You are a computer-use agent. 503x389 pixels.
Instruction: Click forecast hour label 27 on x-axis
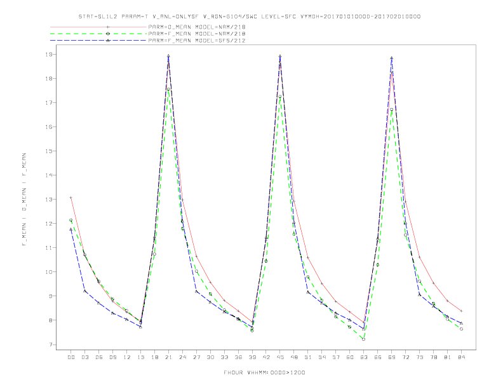pos(196,357)
